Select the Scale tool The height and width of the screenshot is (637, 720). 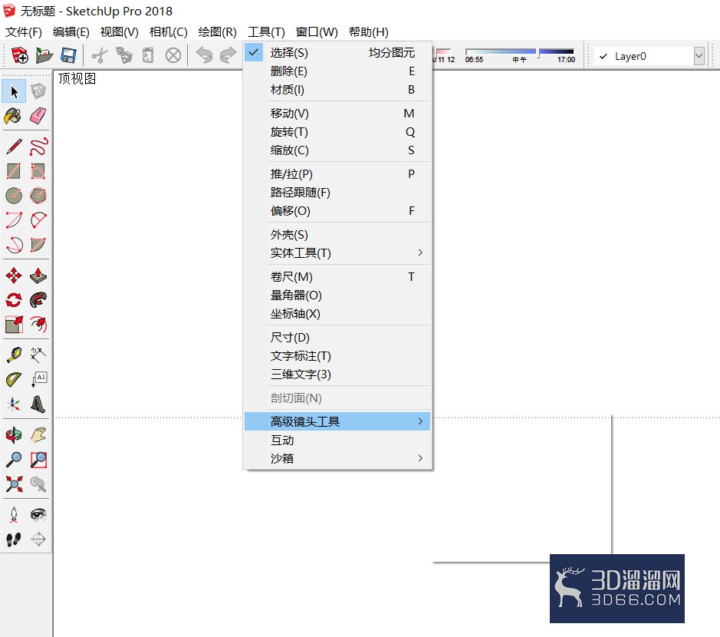click(x=14, y=325)
